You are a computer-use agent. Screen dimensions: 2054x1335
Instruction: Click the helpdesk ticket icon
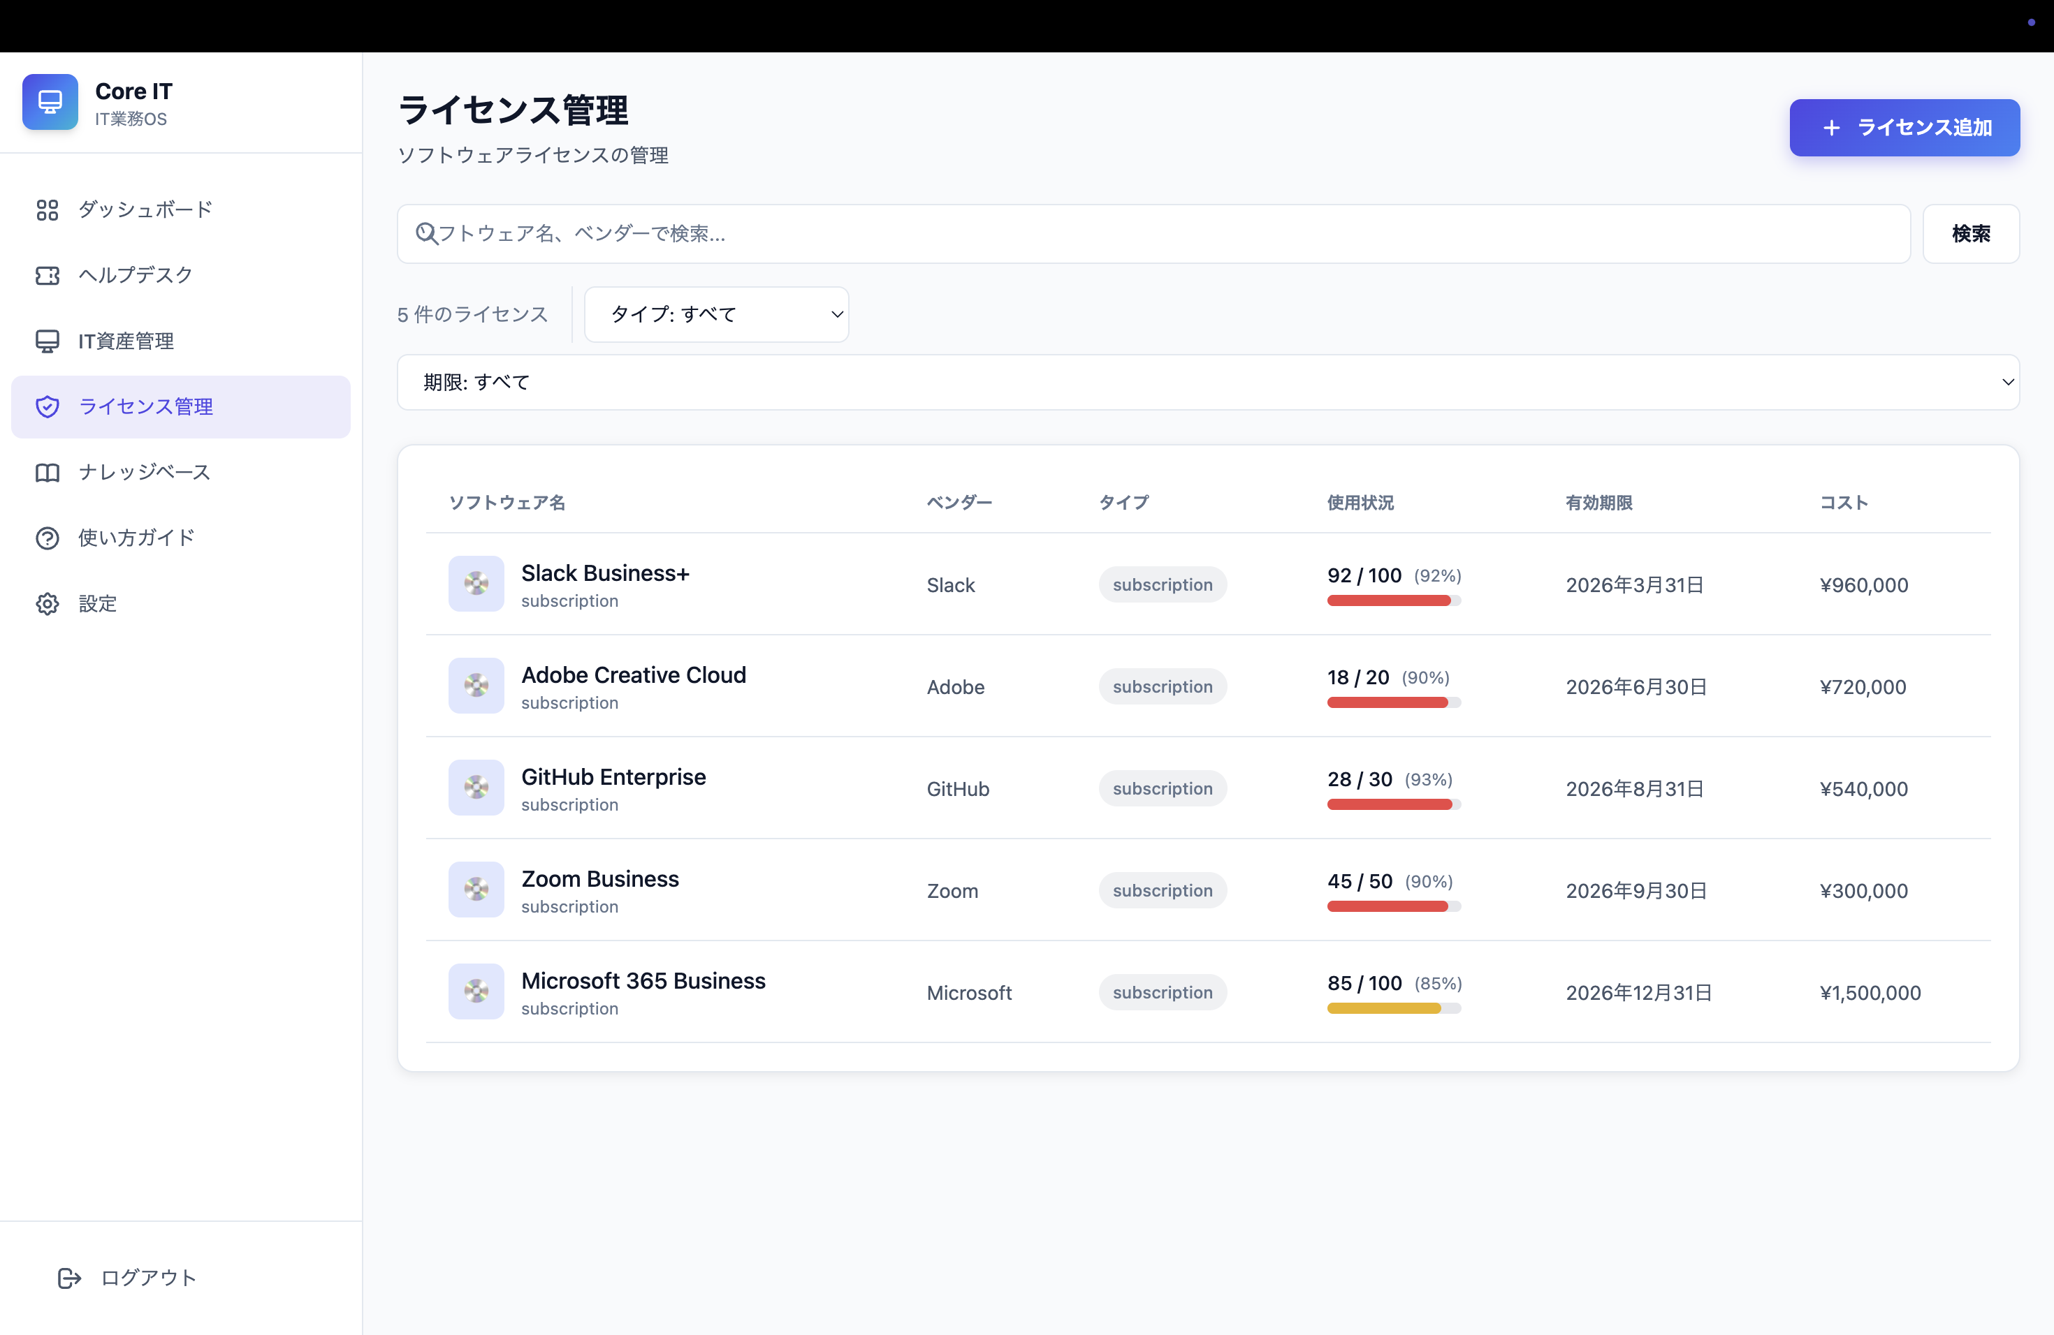pyautogui.click(x=48, y=275)
